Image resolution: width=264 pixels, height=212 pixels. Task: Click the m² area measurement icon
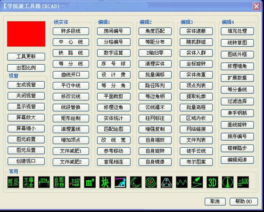(90, 182)
